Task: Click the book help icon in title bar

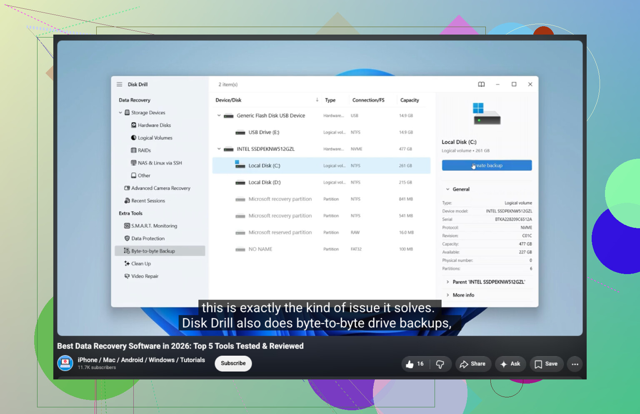Action: (481, 84)
